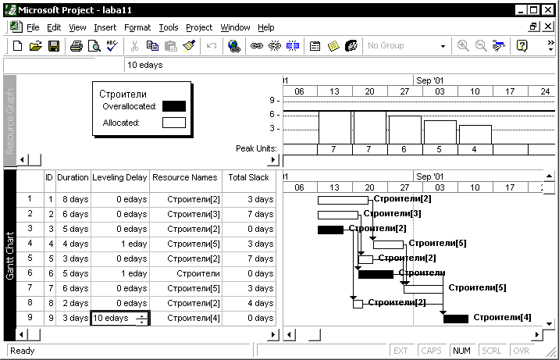Zoom out on the timescale
Viewport: 559px width, 360px height.
481,46
